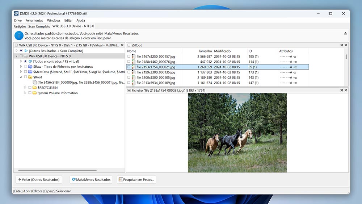The image size is (362, 204).
Task: Click file icon of file 2200x3300_000105.jpg
Action: tap(134, 78)
